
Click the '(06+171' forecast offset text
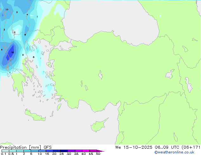[x=191, y=147]
